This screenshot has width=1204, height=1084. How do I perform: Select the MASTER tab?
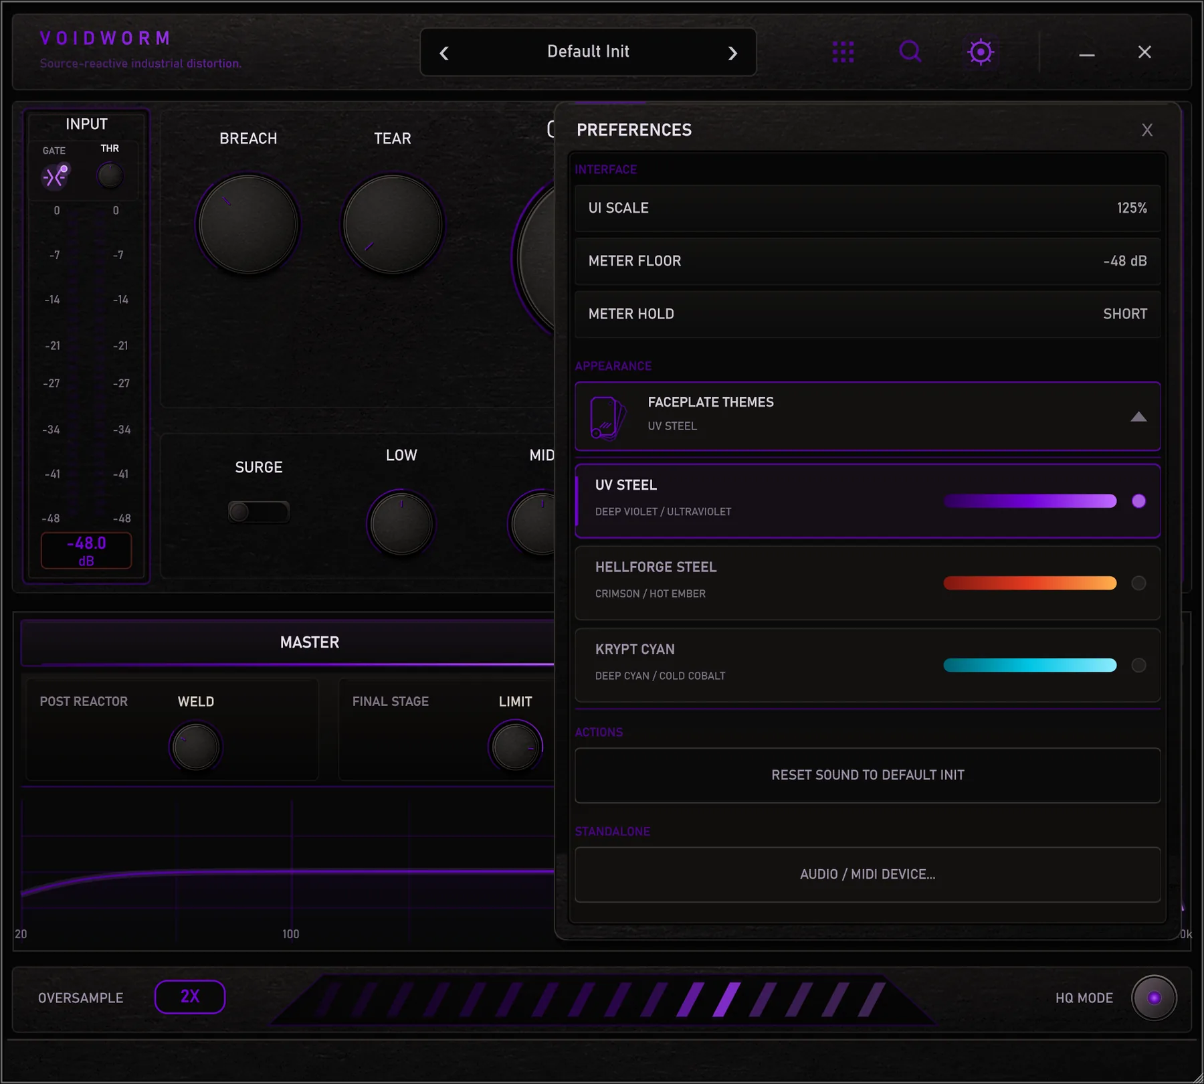click(309, 642)
